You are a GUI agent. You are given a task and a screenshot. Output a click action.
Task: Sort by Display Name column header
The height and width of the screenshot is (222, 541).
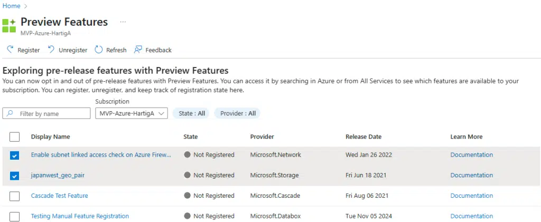click(50, 137)
